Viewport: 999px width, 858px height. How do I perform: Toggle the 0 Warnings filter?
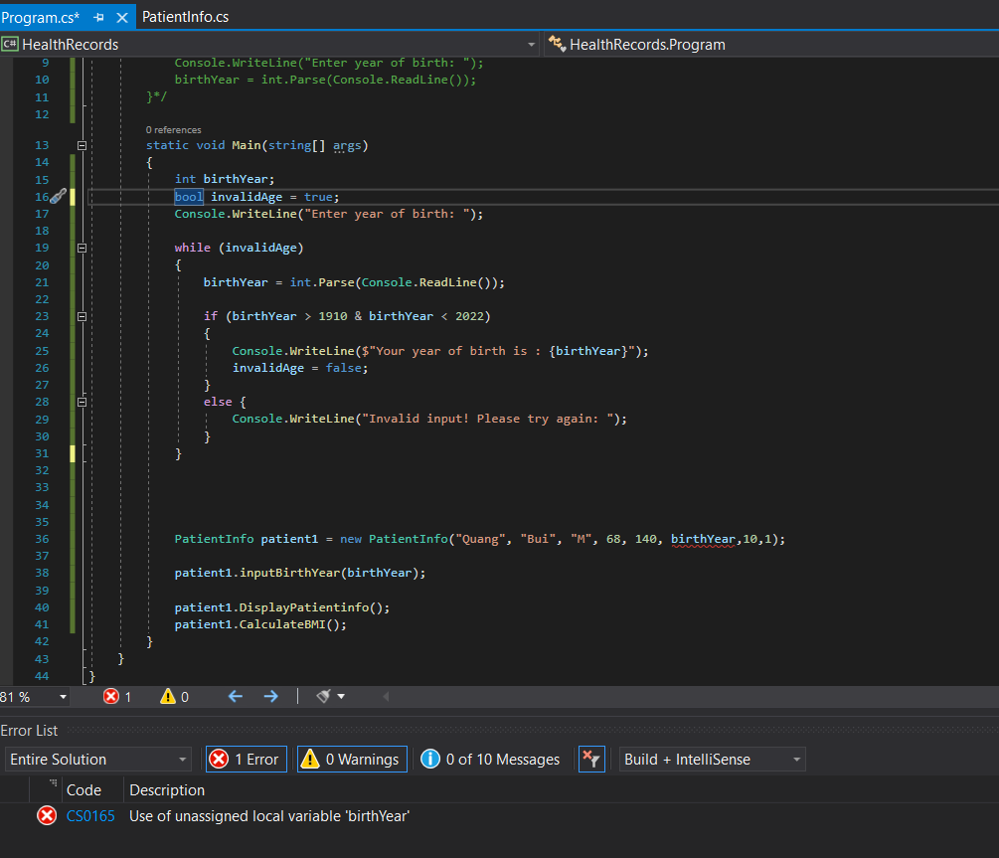pos(352,760)
